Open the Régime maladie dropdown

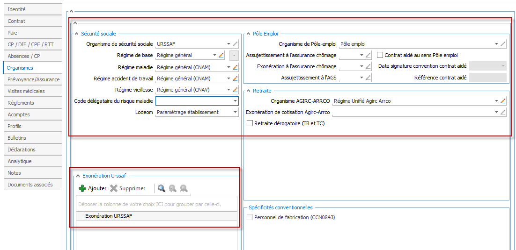tap(229, 67)
